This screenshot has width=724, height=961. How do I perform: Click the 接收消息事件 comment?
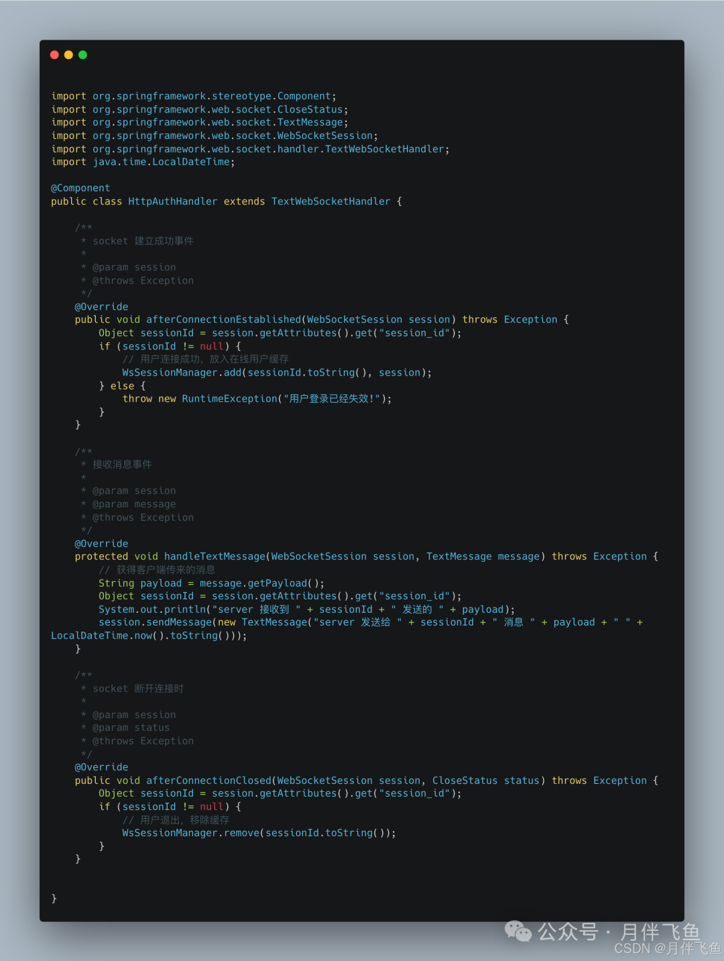tap(122, 465)
